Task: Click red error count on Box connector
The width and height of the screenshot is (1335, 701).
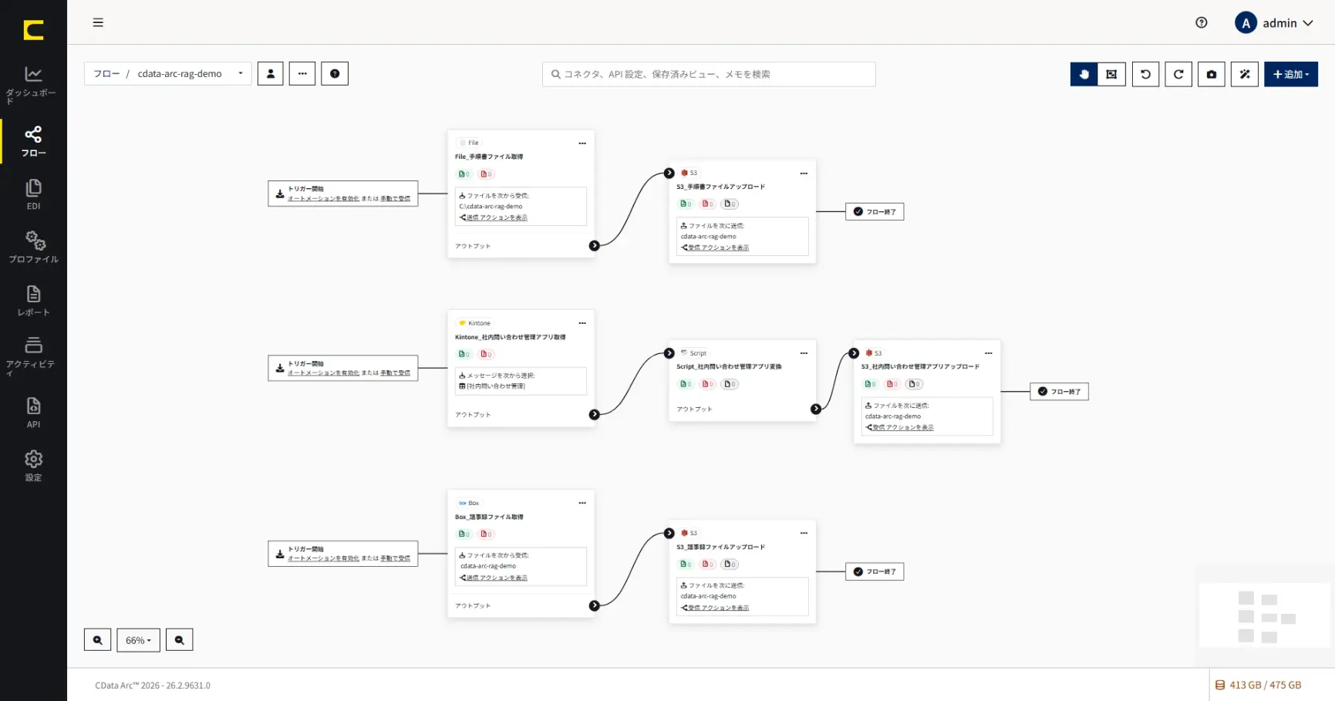Action: [486, 534]
